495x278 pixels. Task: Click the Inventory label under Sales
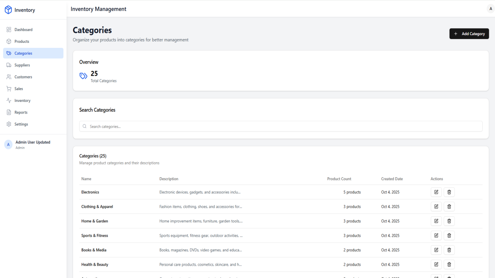point(22,100)
